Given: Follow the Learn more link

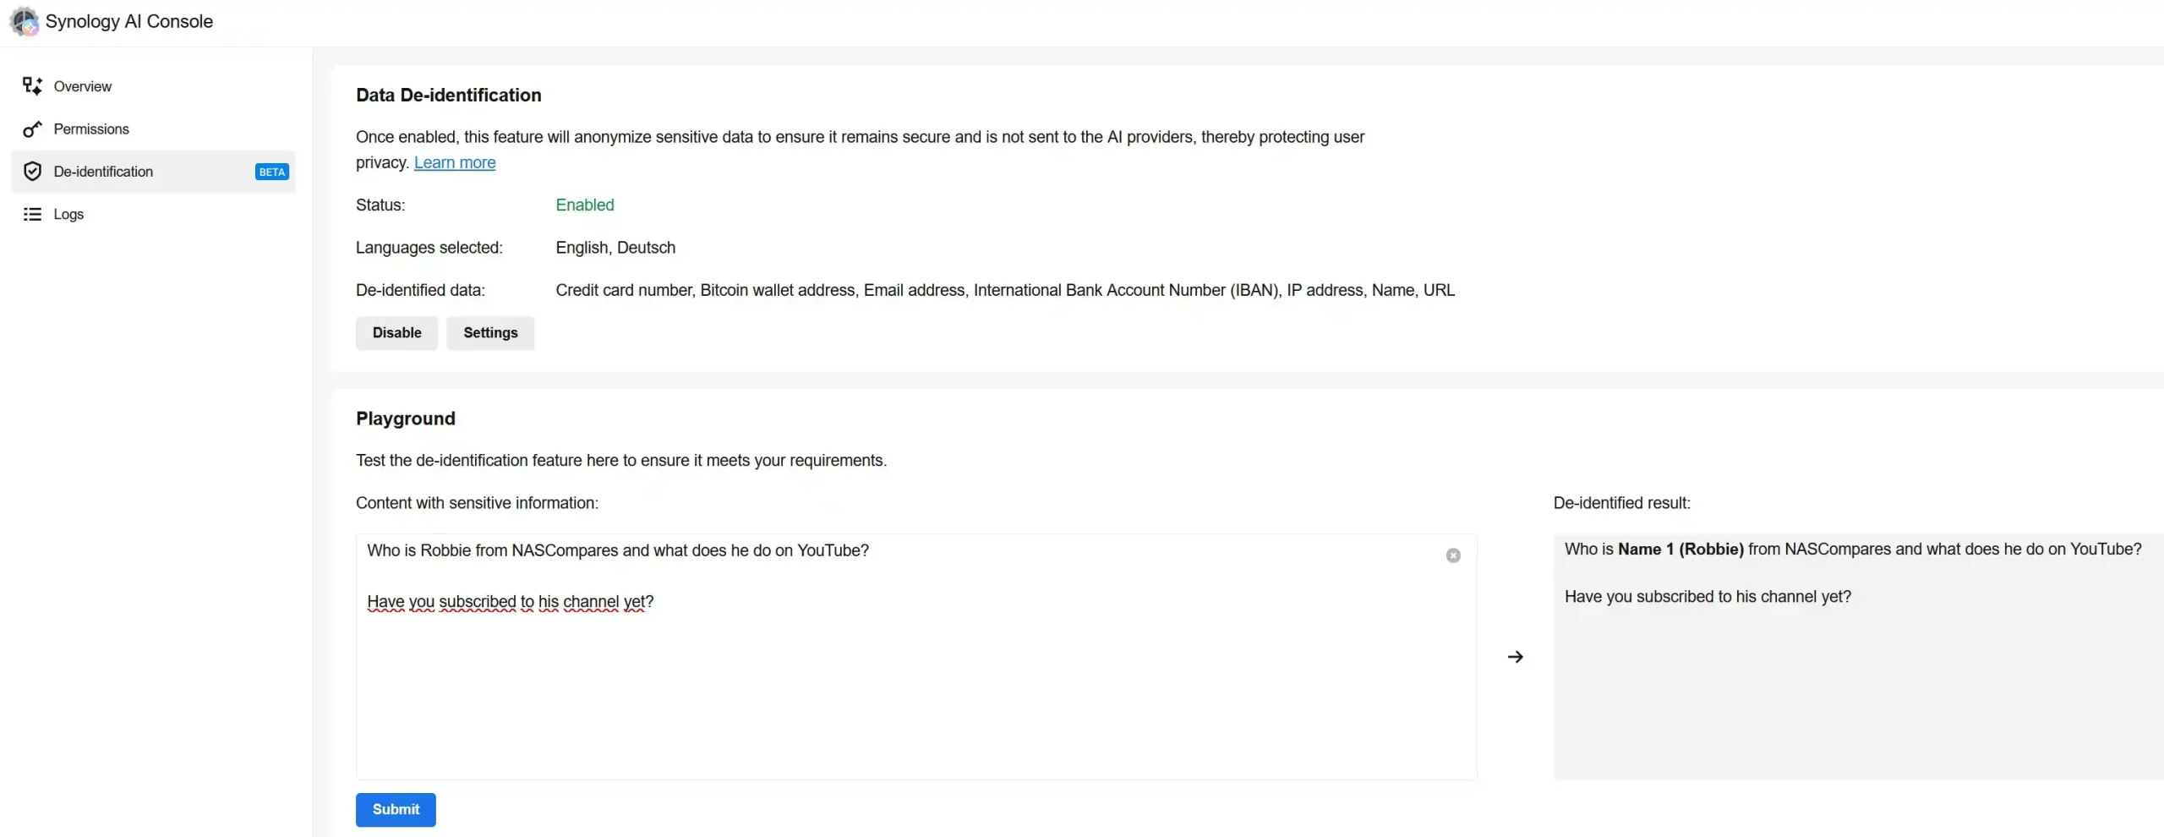Looking at the screenshot, I should click(455, 162).
